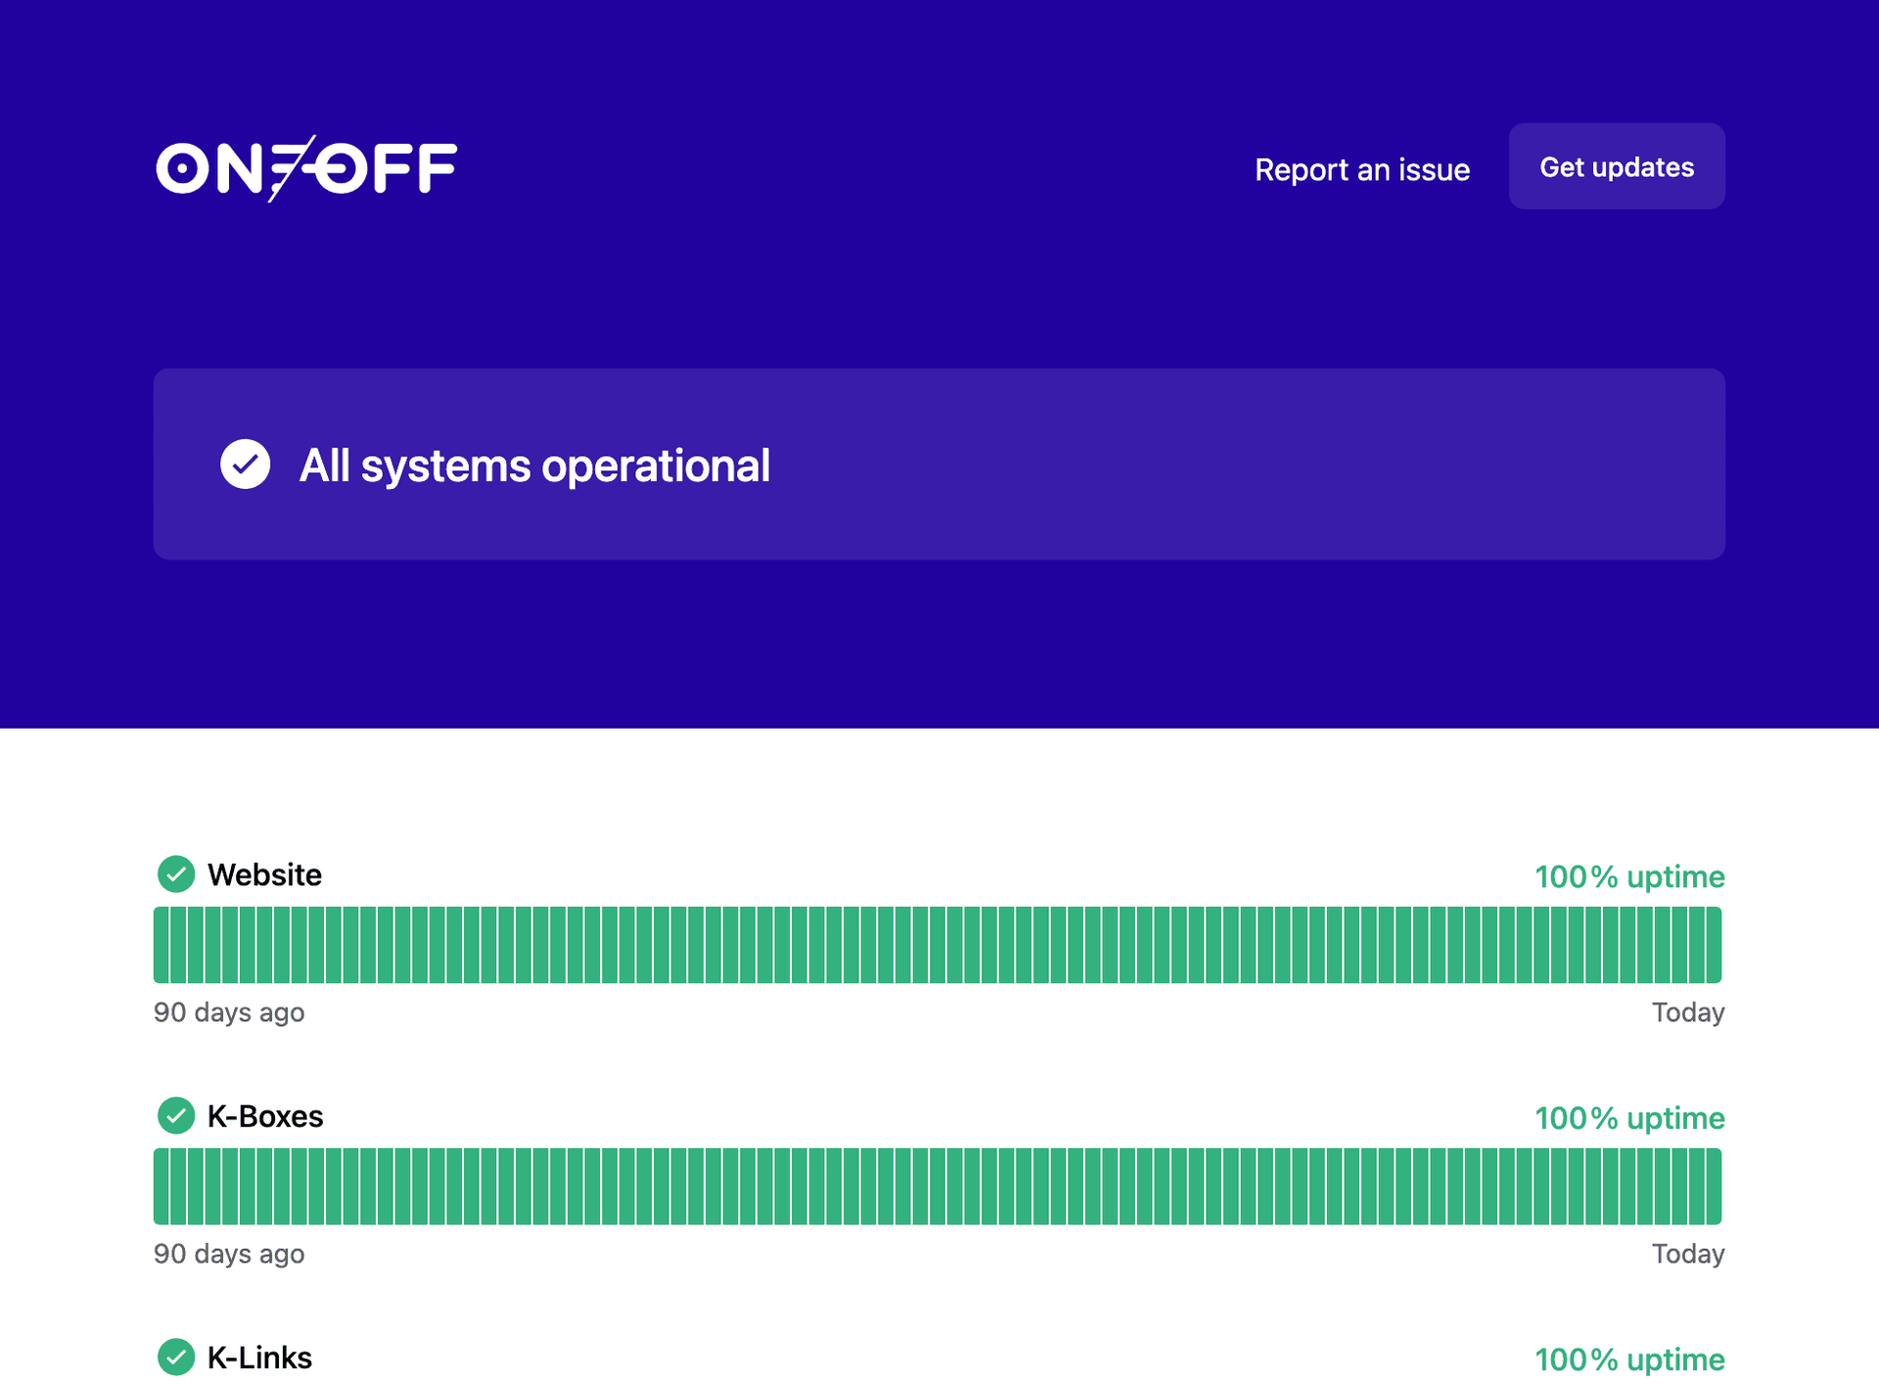Click the All systems operational checkmark icon

245,465
